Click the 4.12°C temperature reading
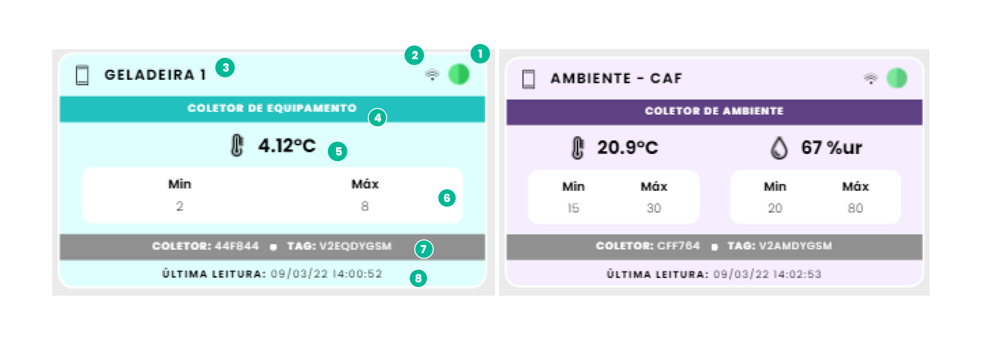Image resolution: width=982 pixels, height=354 pixels. point(287,146)
